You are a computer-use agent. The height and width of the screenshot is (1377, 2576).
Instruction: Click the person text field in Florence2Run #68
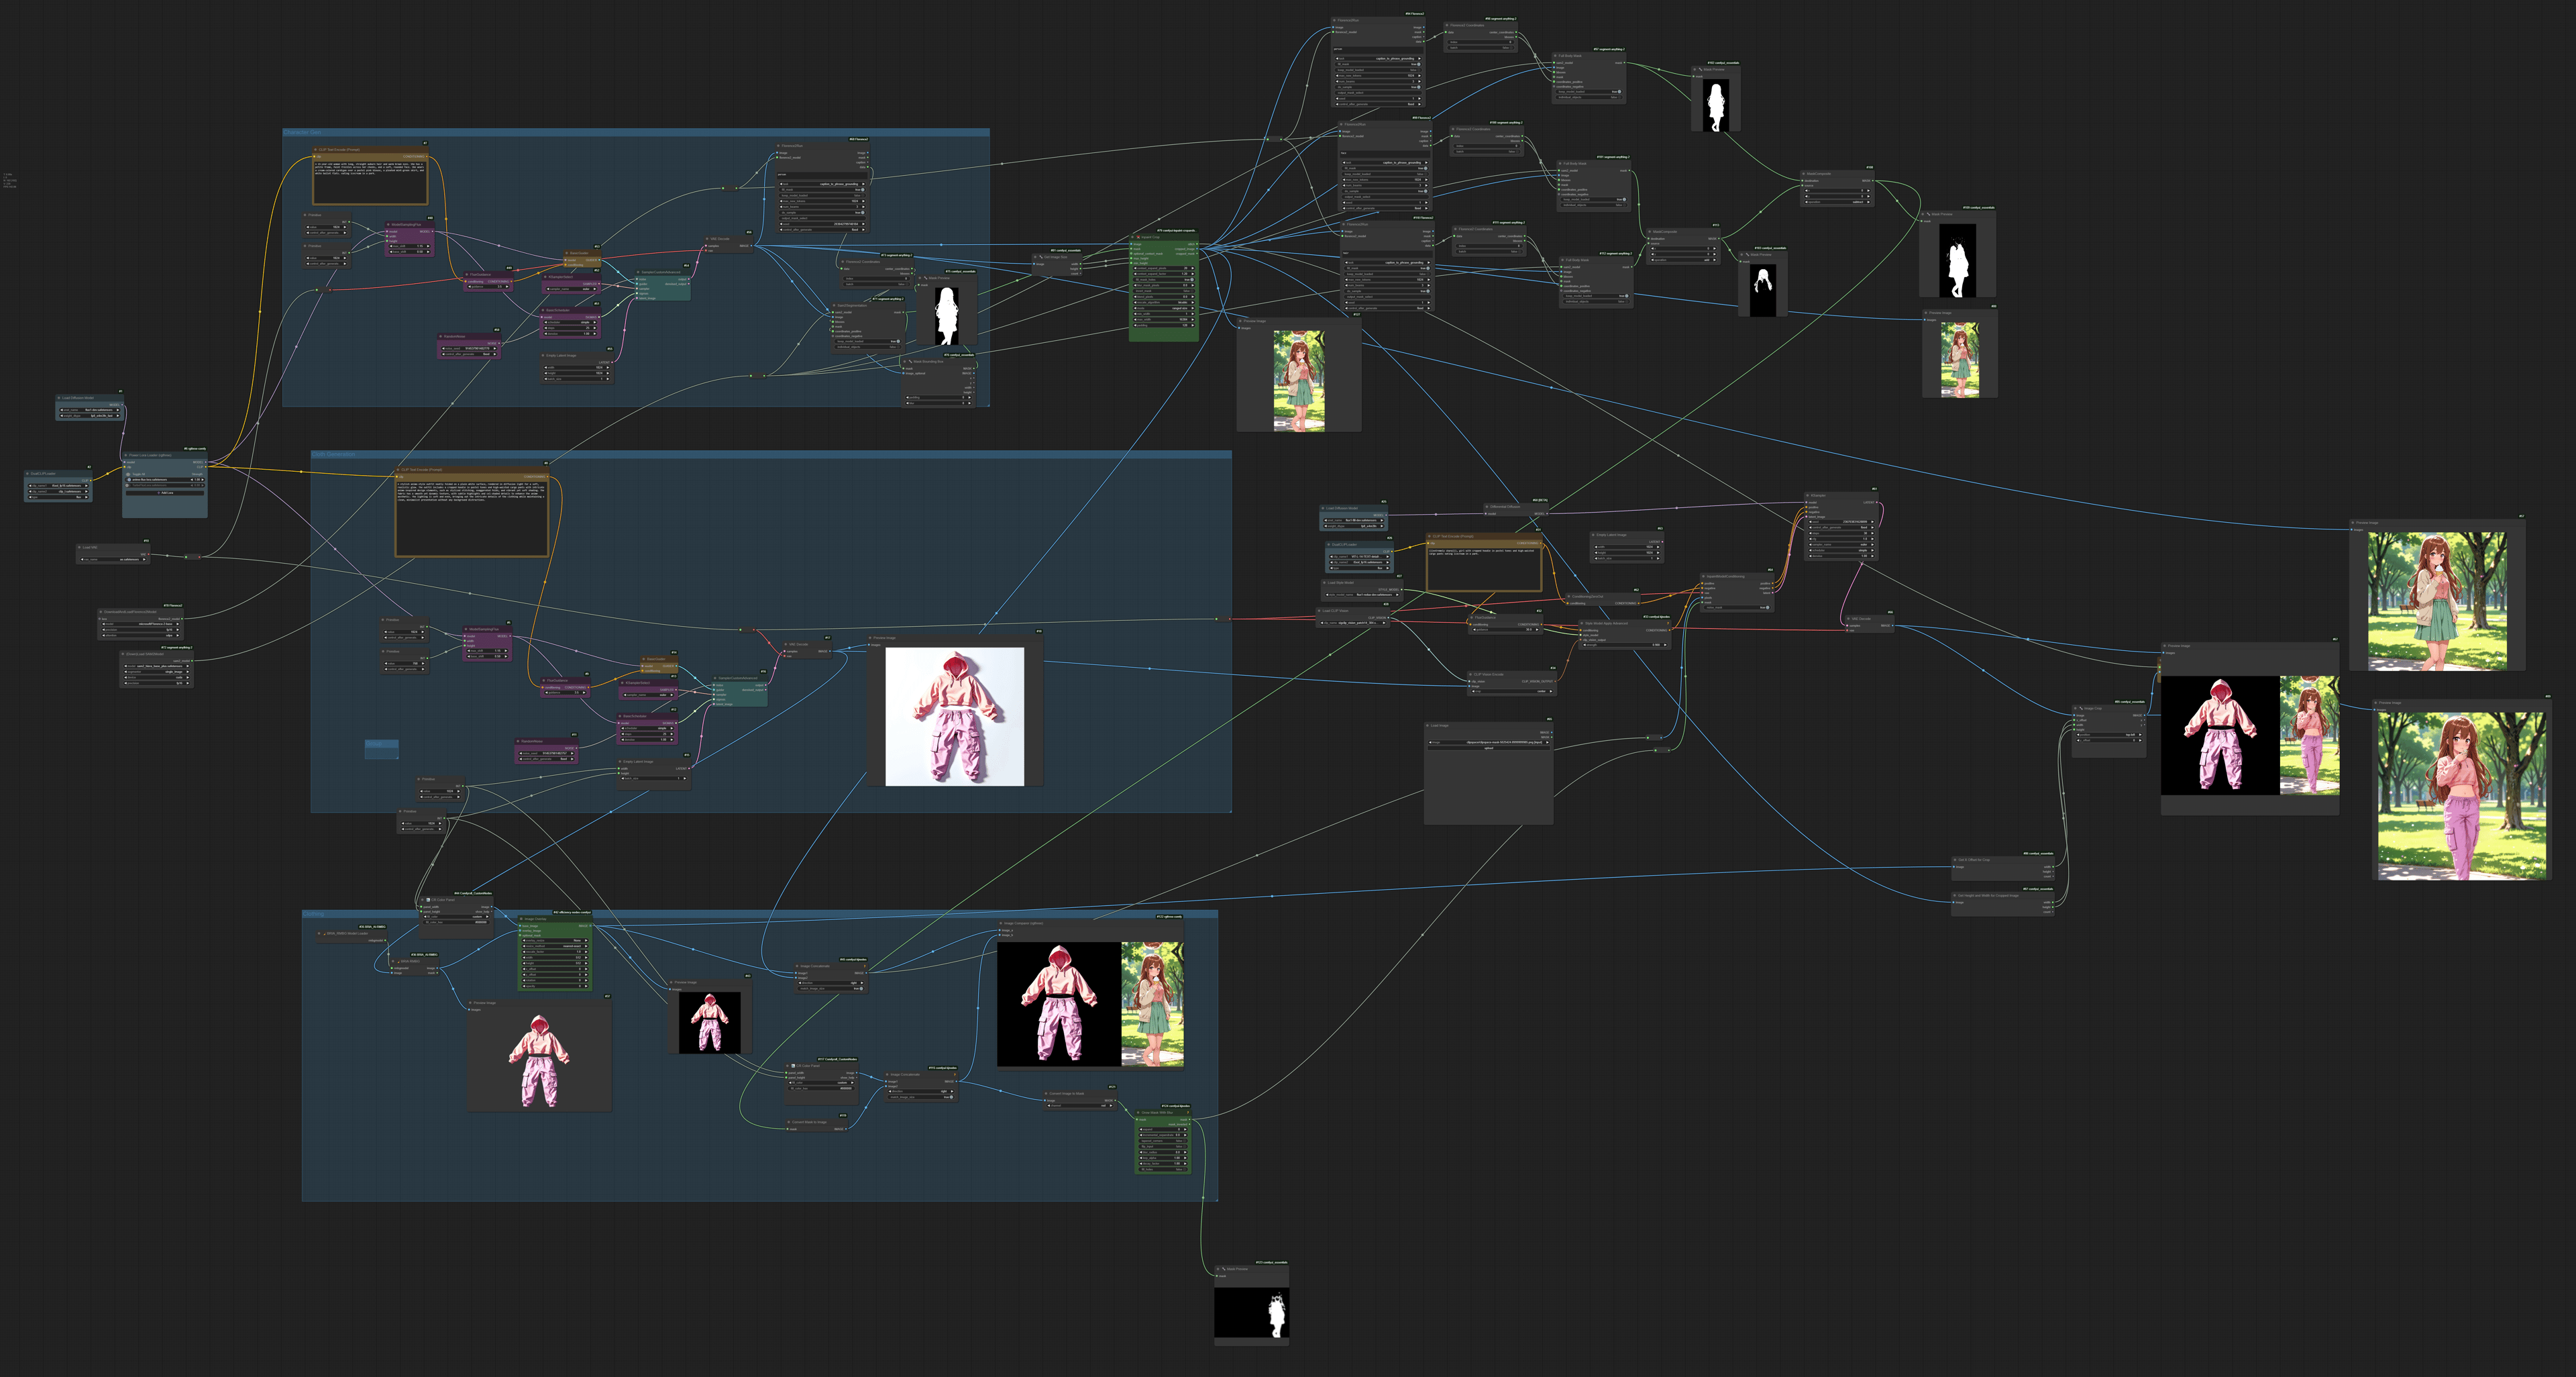822,176
